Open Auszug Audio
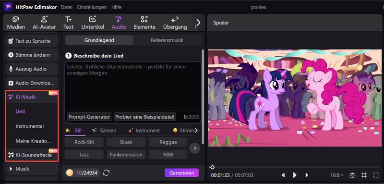This screenshot has width=384, height=184. tap(32, 69)
